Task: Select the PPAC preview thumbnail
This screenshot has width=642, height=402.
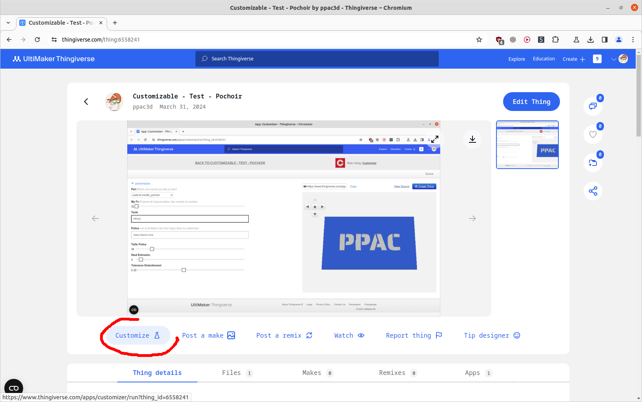Action: click(x=527, y=145)
